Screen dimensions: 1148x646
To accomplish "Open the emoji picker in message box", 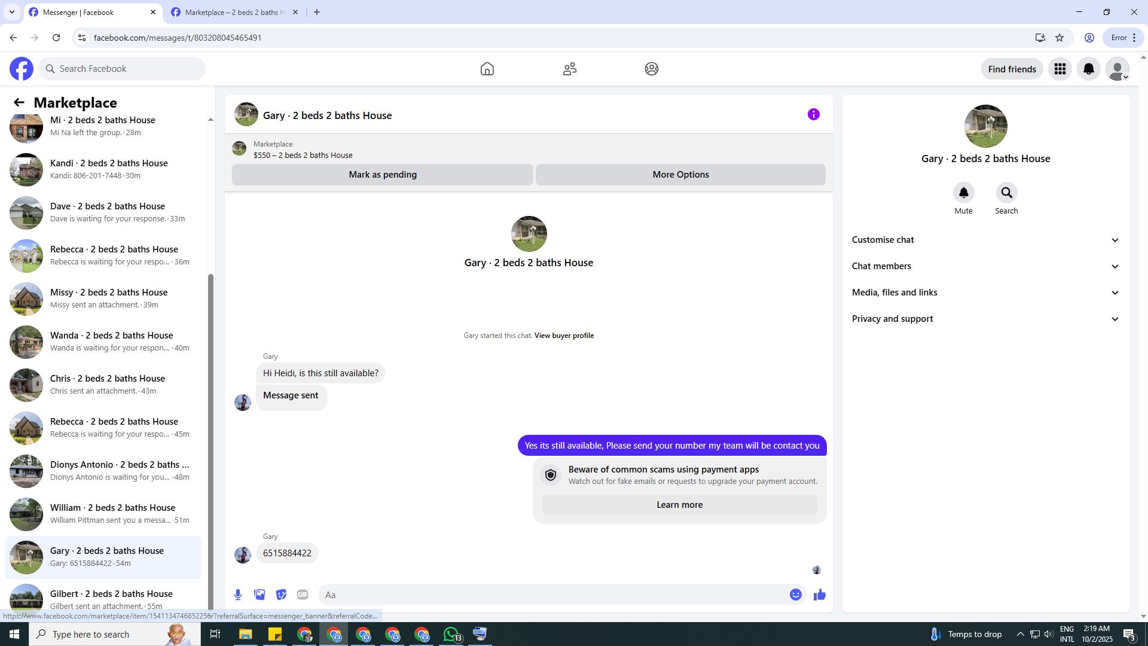I will pos(795,595).
